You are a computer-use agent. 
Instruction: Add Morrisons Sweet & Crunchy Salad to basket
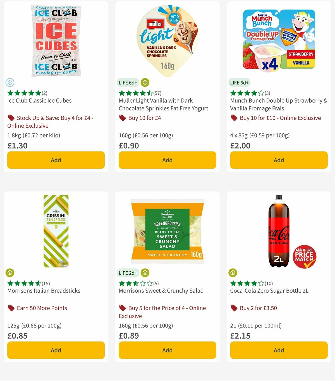[x=167, y=350]
